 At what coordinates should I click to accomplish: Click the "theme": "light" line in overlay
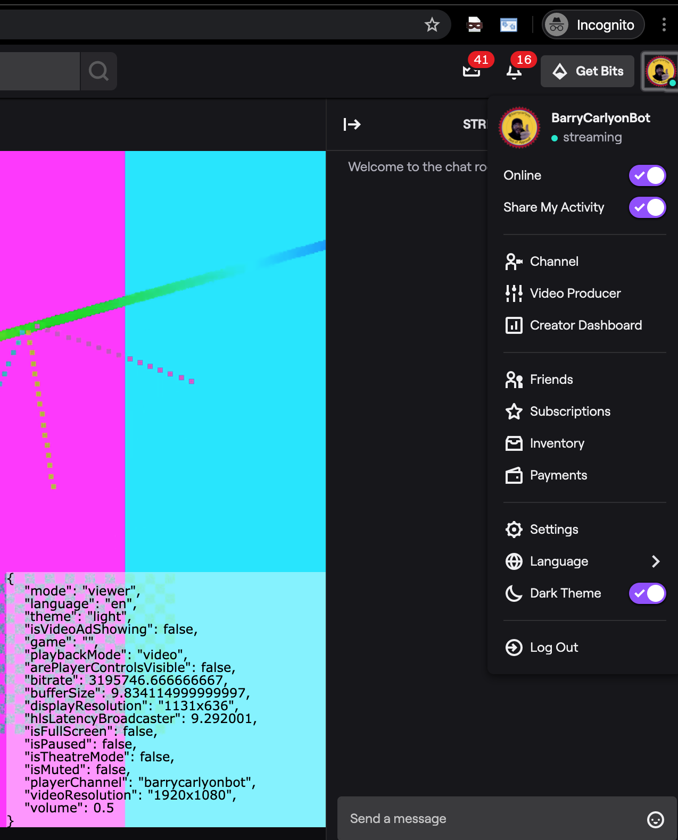point(78,617)
